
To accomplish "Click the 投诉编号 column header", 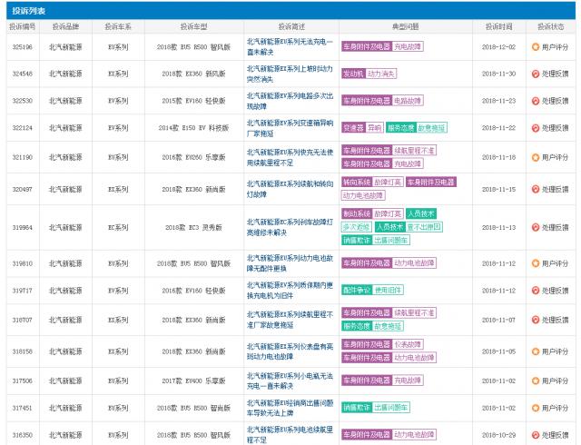I will tap(23, 26).
